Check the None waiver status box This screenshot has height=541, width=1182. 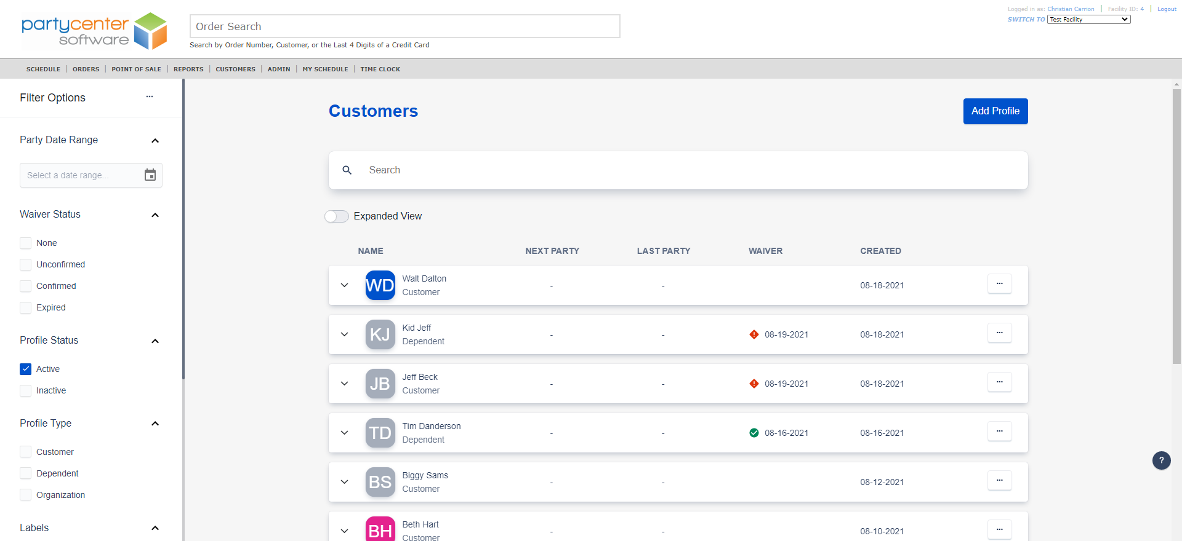click(x=26, y=243)
